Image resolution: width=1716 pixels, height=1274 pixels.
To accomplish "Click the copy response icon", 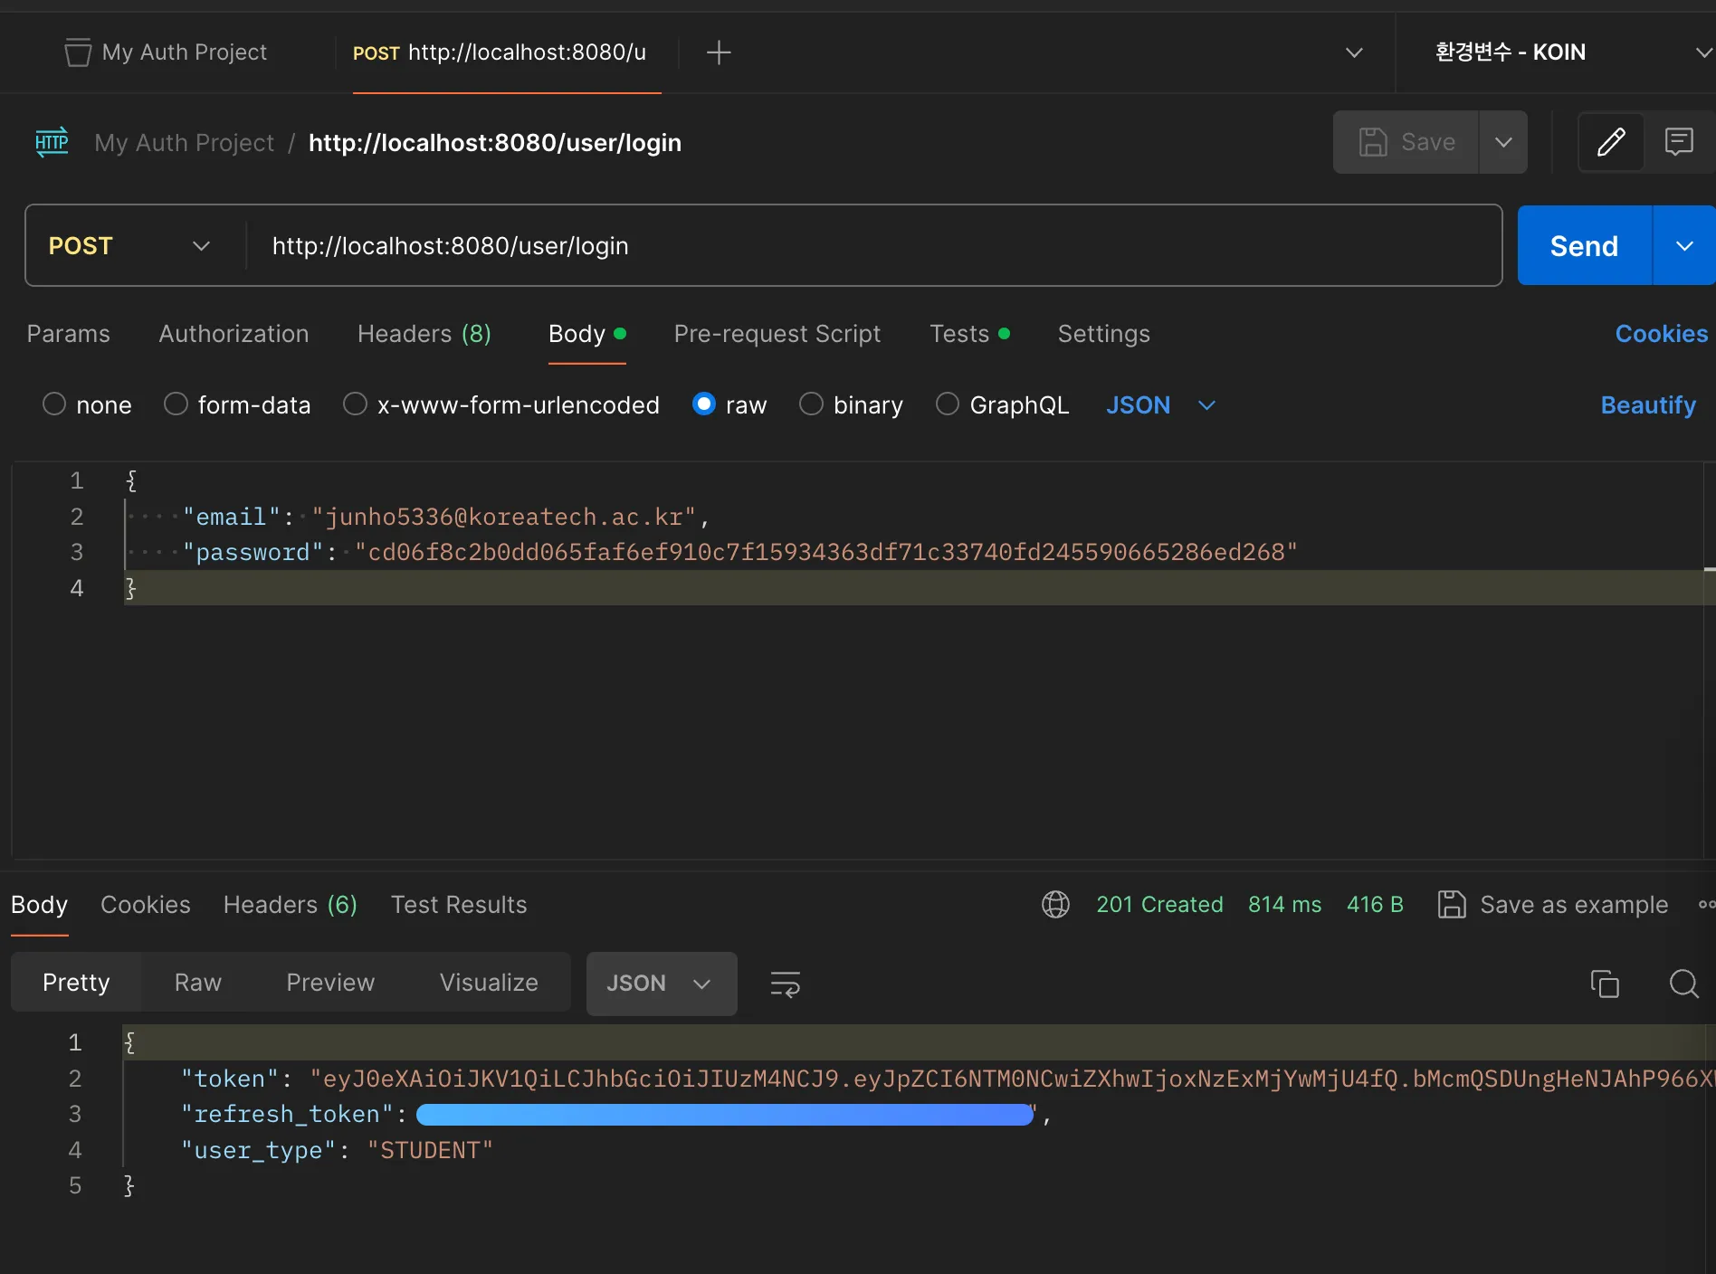I will [x=1605, y=984].
